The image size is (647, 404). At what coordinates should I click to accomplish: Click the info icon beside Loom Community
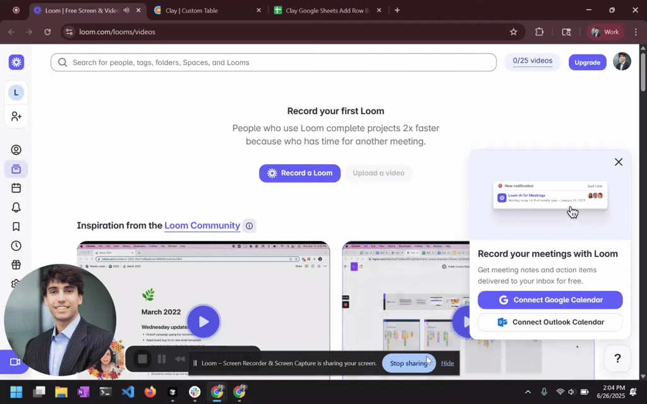point(250,225)
